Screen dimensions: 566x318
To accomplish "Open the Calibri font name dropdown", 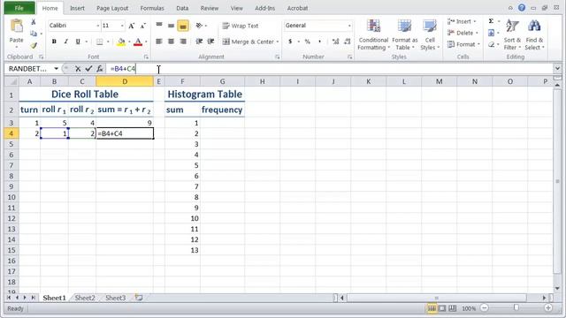I will 97,26.
